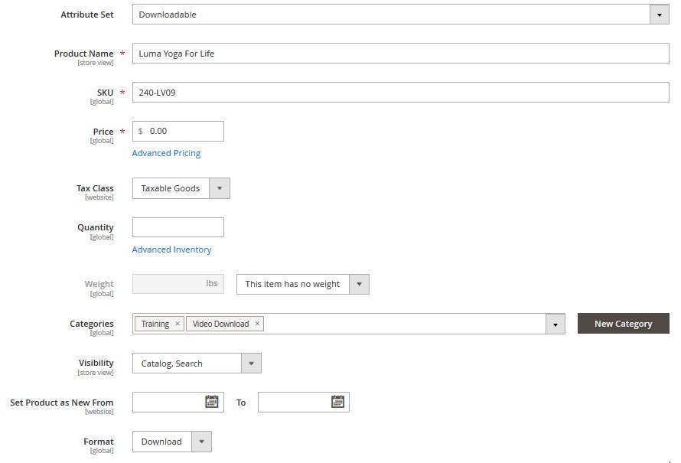Screen dimensions: 681x463
Task: Click the Price input field
Action: (x=178, y=131)
